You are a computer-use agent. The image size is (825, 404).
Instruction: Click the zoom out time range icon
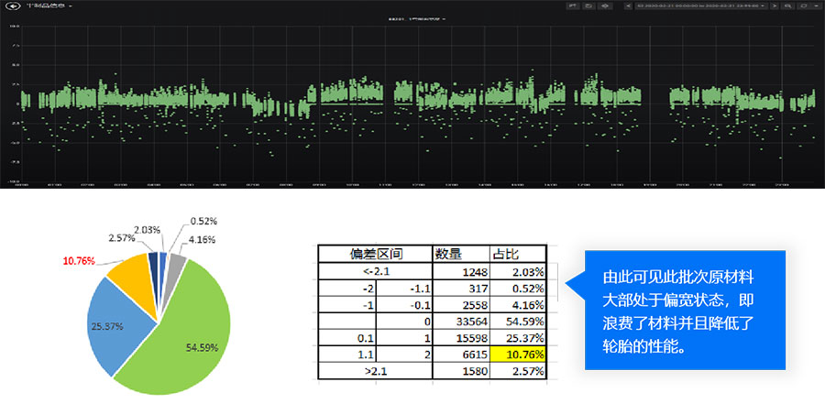point(787,6)
